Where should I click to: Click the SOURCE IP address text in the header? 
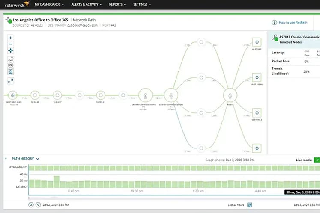[28, 25]
